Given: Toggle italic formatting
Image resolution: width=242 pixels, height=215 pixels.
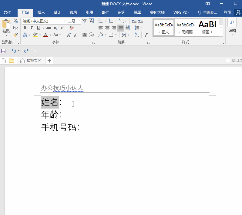Looking at the screenshot, I should pyautogui.click(x=32, y=28).
